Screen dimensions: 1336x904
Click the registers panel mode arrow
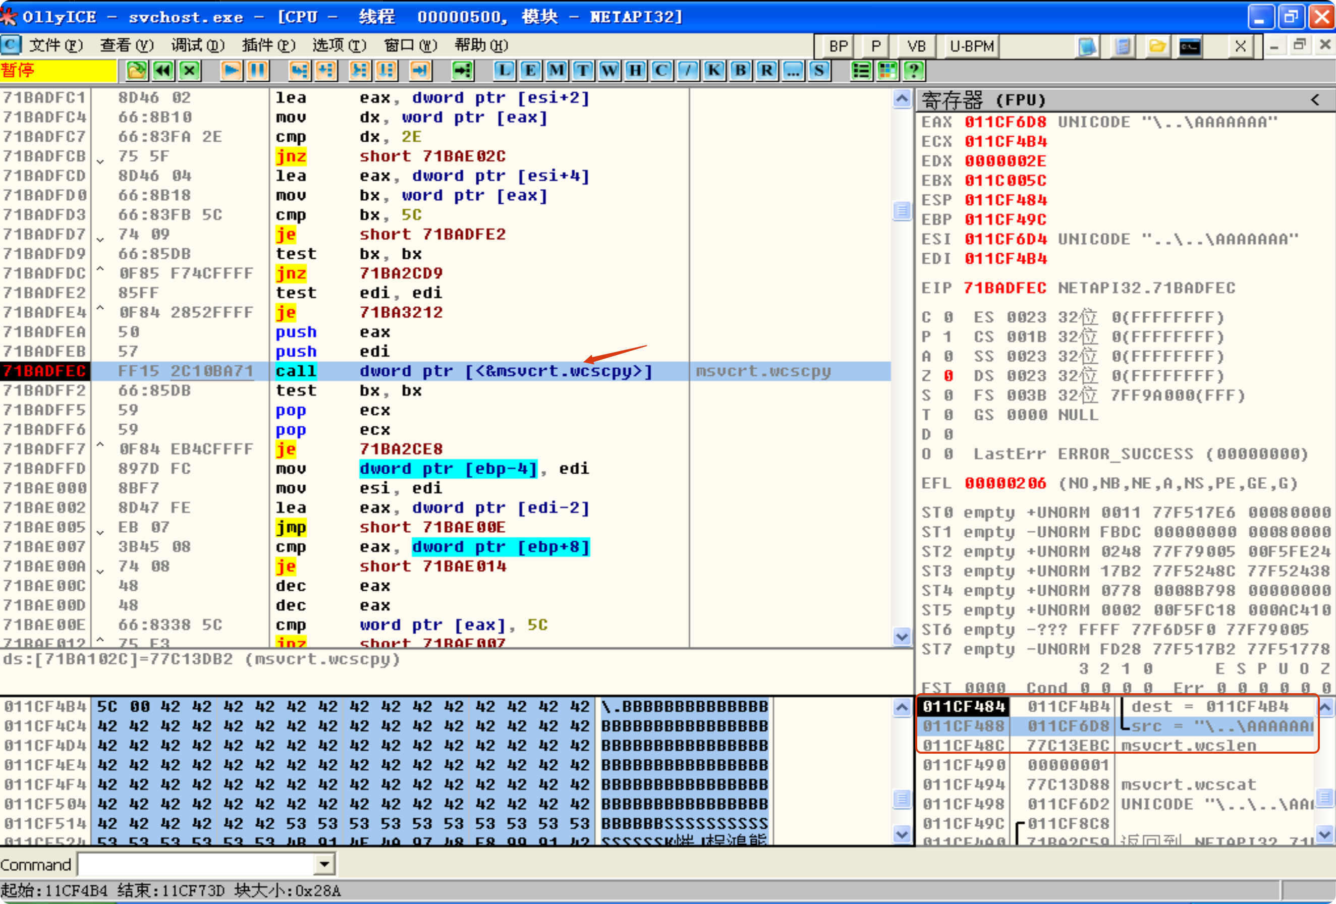(1315, 100)
